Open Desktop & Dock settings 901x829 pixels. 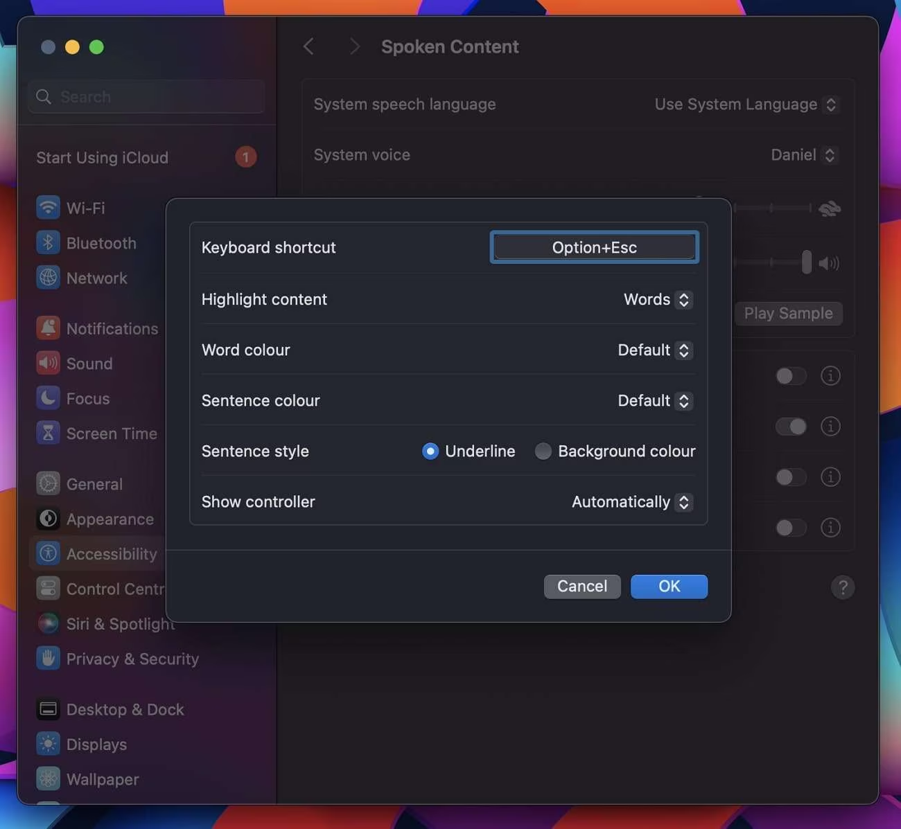tap(48, 708)
